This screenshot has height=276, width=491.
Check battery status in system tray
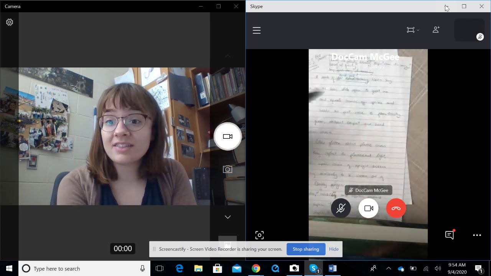tap(413, 268)
